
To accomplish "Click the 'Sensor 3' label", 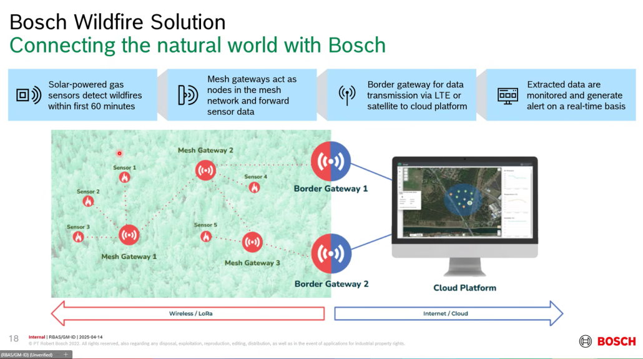I will [x=78, y=227].
